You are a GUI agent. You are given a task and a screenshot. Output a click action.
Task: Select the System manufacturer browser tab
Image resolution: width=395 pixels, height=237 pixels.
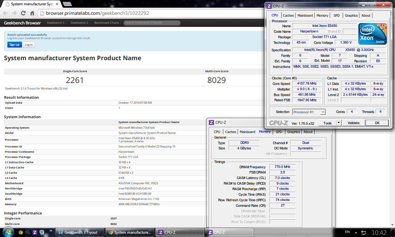pos(31,4)
